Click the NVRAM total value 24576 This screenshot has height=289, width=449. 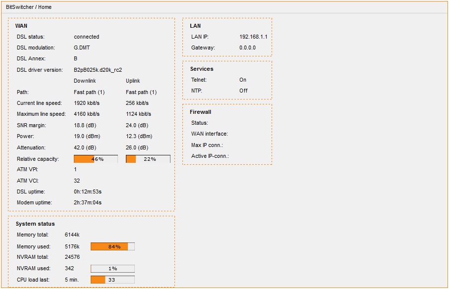(x=72, y=257)
